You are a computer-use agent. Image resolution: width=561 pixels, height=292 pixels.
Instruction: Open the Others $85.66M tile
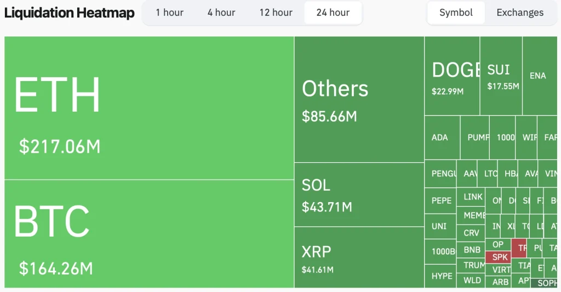[359, 100]
